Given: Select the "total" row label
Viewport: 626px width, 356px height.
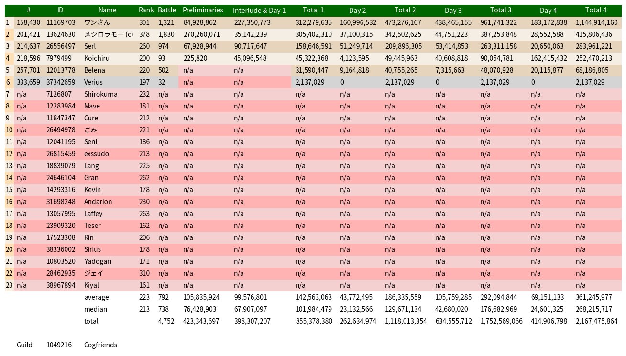Looking at the screenshot, I should pos(91,321).
